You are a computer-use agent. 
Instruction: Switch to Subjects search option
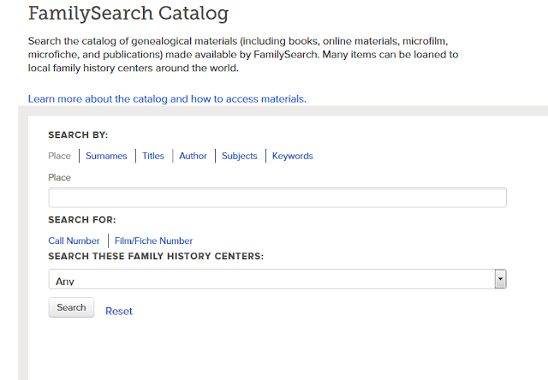click(x=239, y=156)
